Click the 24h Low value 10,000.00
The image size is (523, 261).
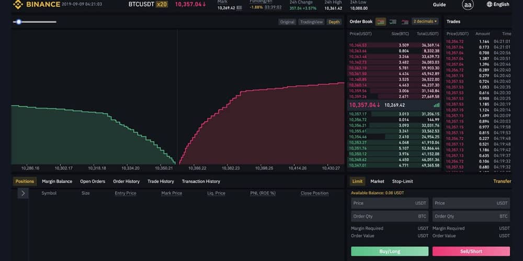point(359,8)
